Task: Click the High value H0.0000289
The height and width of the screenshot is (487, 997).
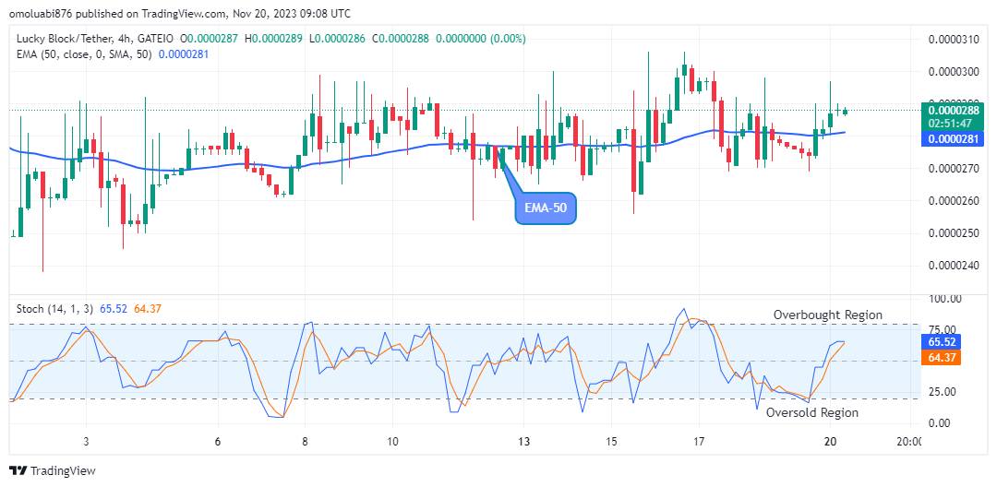Action: pyautogui.click(x=274, y=39)
